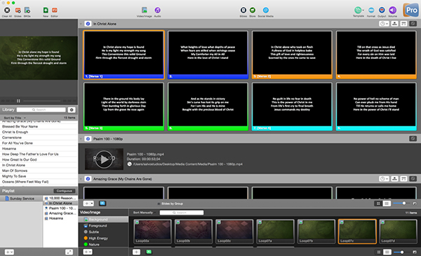Open timer dropdown in Amazing Grace header

(384, 179)
